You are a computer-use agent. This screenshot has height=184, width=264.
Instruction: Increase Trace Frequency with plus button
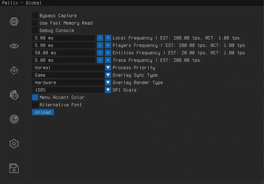click(108, 60)
